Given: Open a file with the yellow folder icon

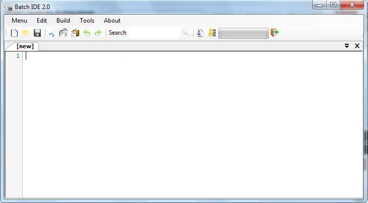Looking at the screenshot, I should click(25, 33).
